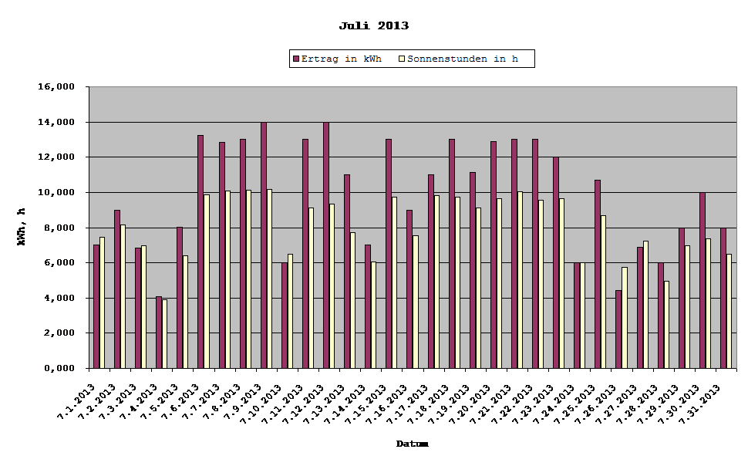Viewport: 748px width, 466px height.
Task: Select the chart title "Juli 2013"
Action: point(375,24)
